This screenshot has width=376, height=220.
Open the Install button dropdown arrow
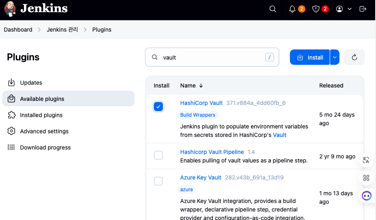(x=335, y=57)
